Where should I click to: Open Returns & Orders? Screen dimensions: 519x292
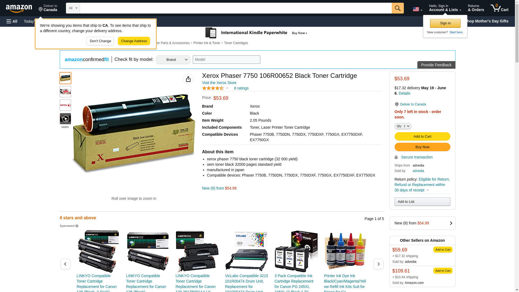(476, 8)
